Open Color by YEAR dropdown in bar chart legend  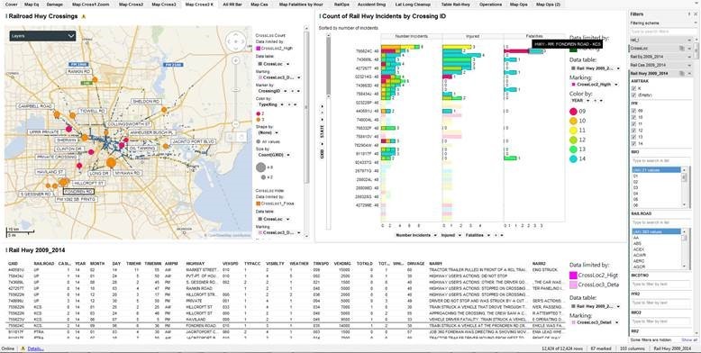pyautogui.click(x=588, y=101)
